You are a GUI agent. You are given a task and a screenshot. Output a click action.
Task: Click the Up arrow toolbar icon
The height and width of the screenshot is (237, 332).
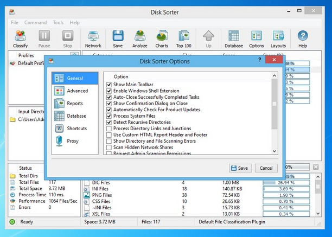pyautogui.click(x=208, y=39)
